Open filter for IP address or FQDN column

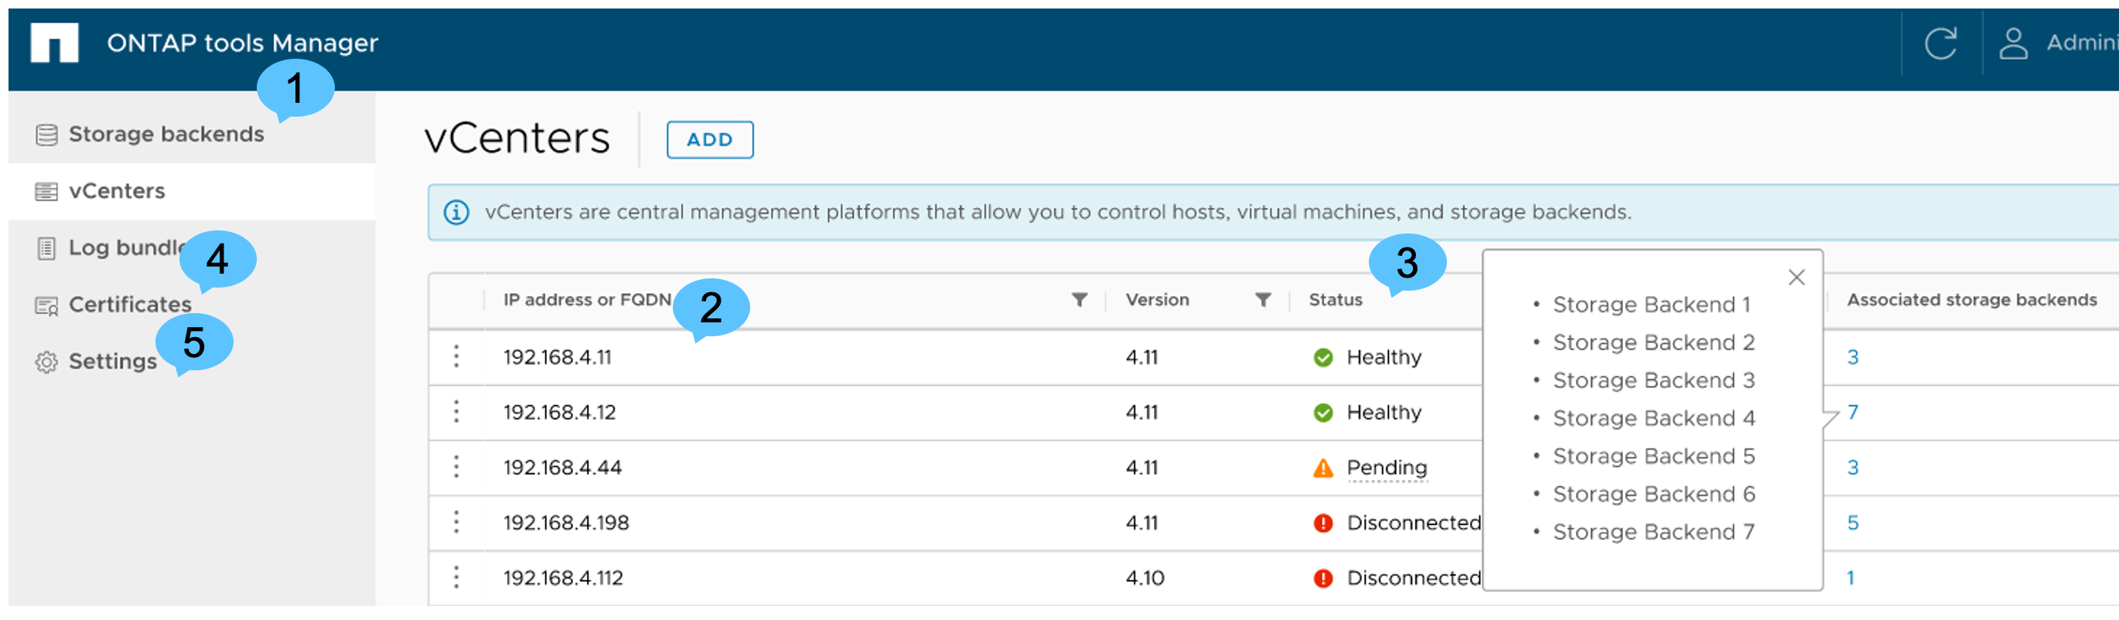click(1080, 300)
